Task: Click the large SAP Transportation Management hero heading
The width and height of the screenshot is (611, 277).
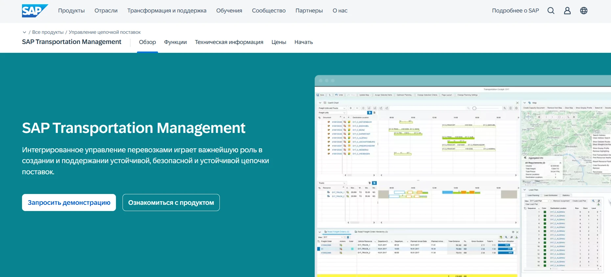Action: click(134, 128)
